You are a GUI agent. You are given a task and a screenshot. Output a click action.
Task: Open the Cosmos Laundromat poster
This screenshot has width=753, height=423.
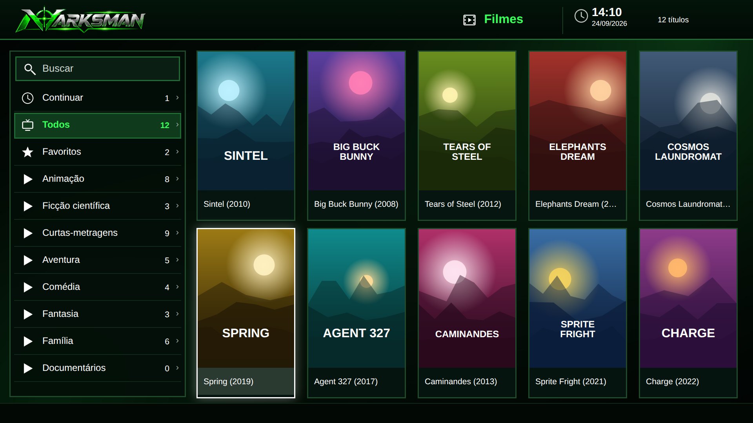pos(688,136)
